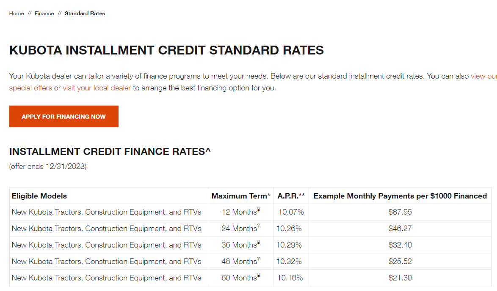Click the Standard Rates breadcrumb text
Viewport: 497px width, 291px height.
point(85,14)
